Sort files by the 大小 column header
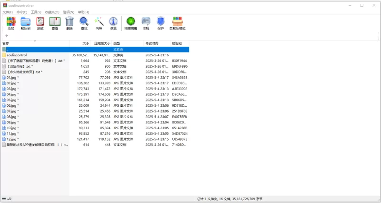The width and height of the screenshot is (381, 203). (x=86, y=43)
